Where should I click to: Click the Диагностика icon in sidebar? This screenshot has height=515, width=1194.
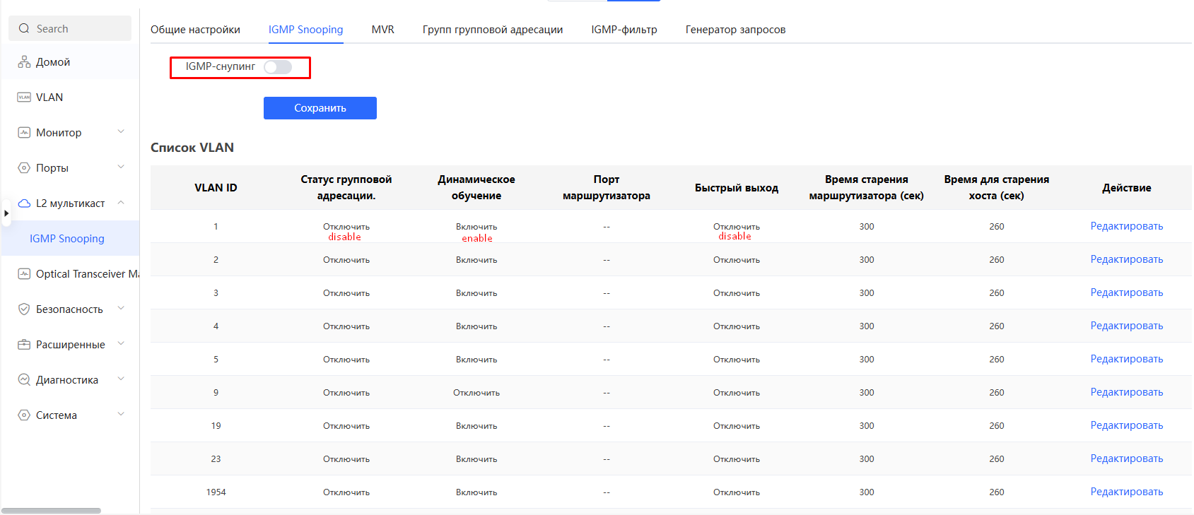24,380
